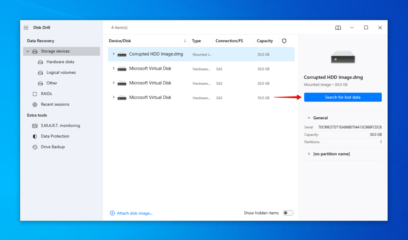Click the shield icon in the table header
408x240 pixels.
284,40
